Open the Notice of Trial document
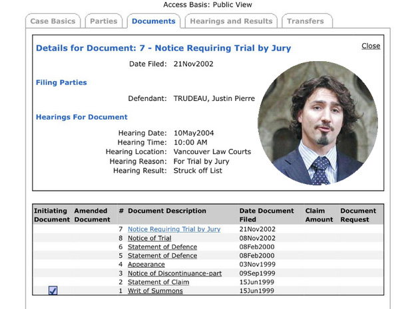The width and height of the screenshot is (414, 309). 149,238
